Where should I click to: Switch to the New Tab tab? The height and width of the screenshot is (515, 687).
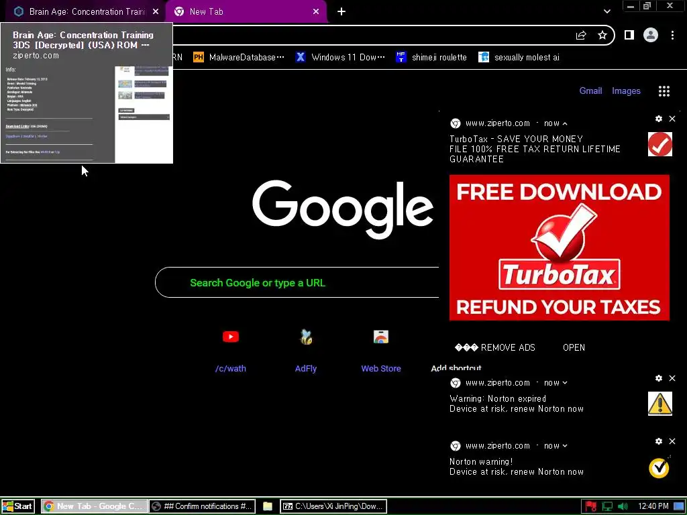(x=246, y=12)
